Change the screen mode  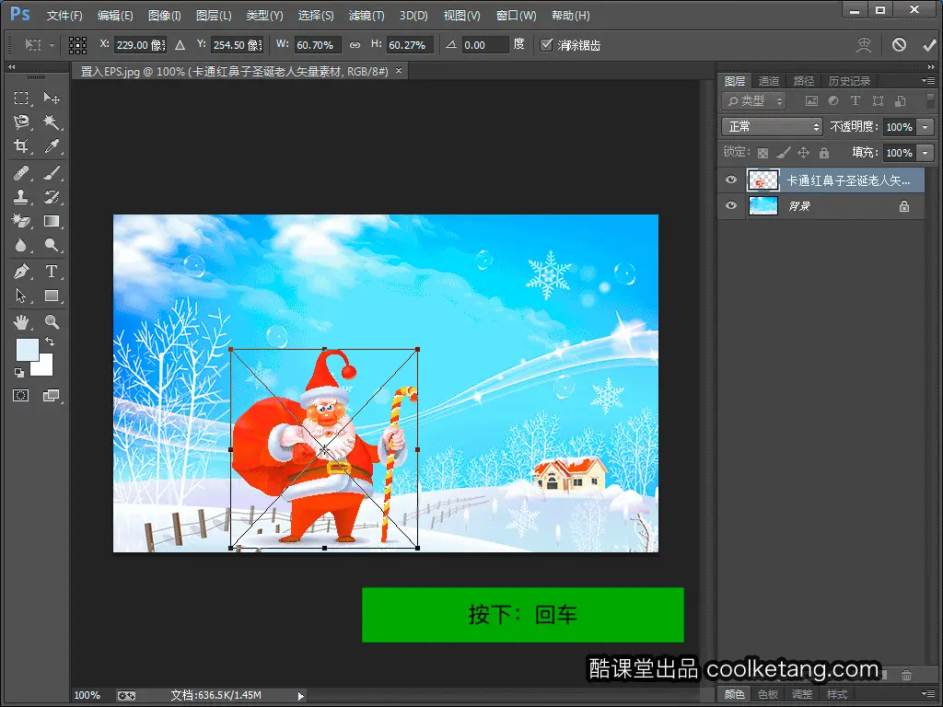coord(52,396)
